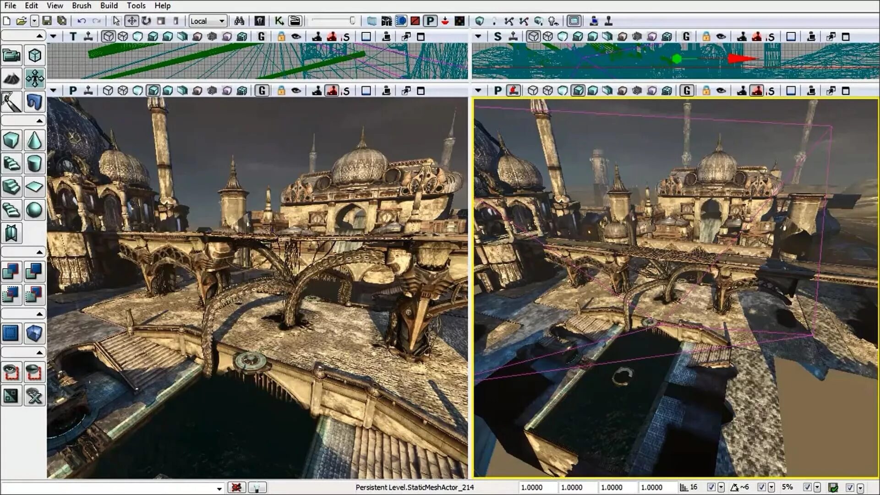Open the Help menu
The width and height of the screenshot is (880, 495).
163,5
